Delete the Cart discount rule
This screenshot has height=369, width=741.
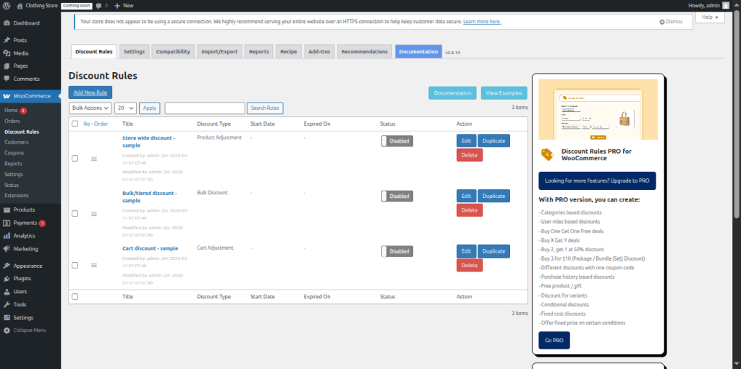pyautogui.click(x=469, y=265)
